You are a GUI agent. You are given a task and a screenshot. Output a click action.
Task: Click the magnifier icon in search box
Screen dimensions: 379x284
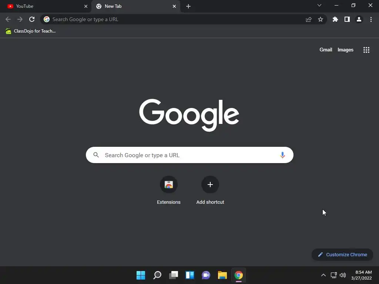tap(96, 155)
